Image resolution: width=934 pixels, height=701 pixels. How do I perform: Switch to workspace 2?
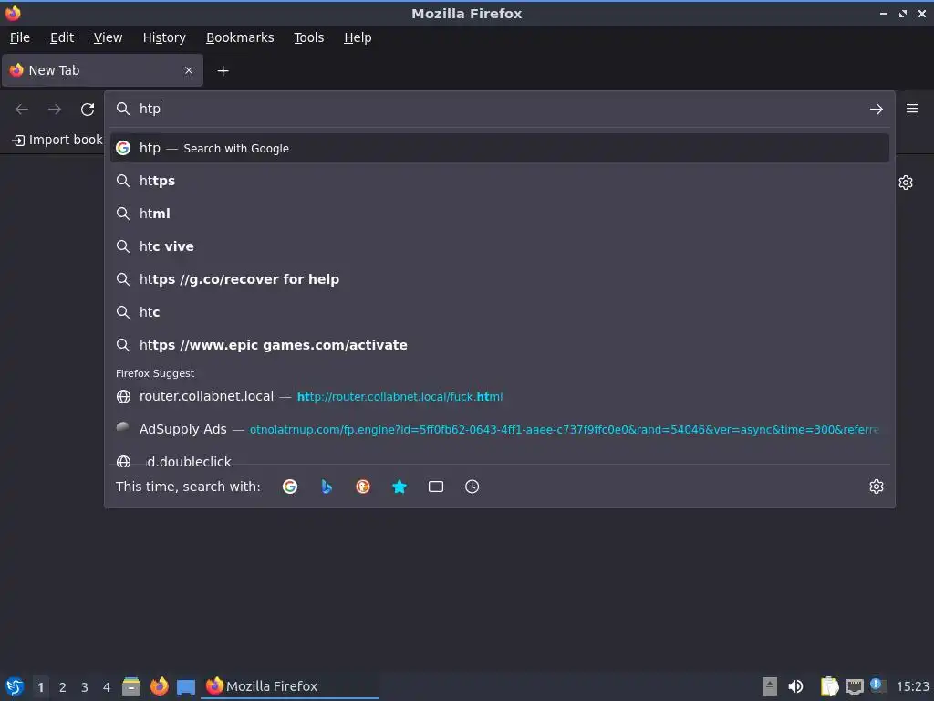pos(63,687)
